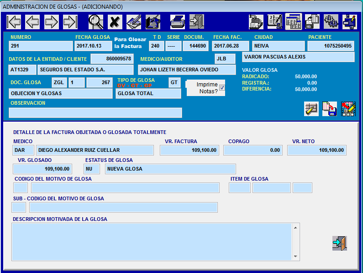
Task: Click the CODIGO DEL MOTIVO description field
Action: (x=125, y=188)
